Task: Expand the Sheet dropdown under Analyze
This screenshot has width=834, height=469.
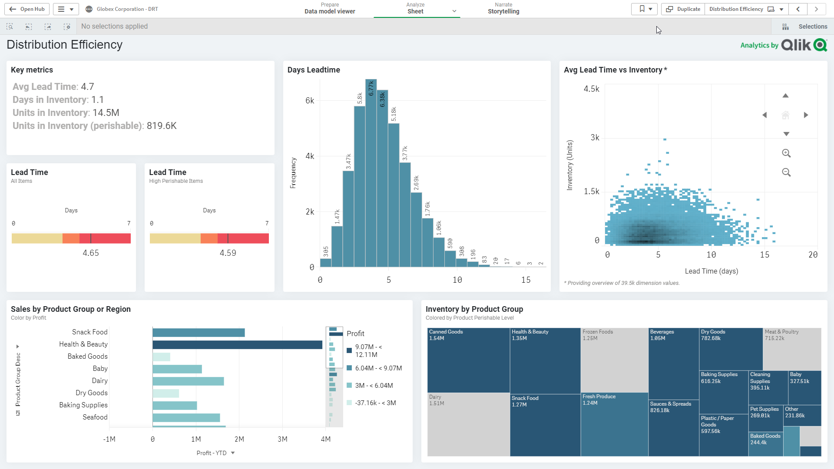Action: 454,11
